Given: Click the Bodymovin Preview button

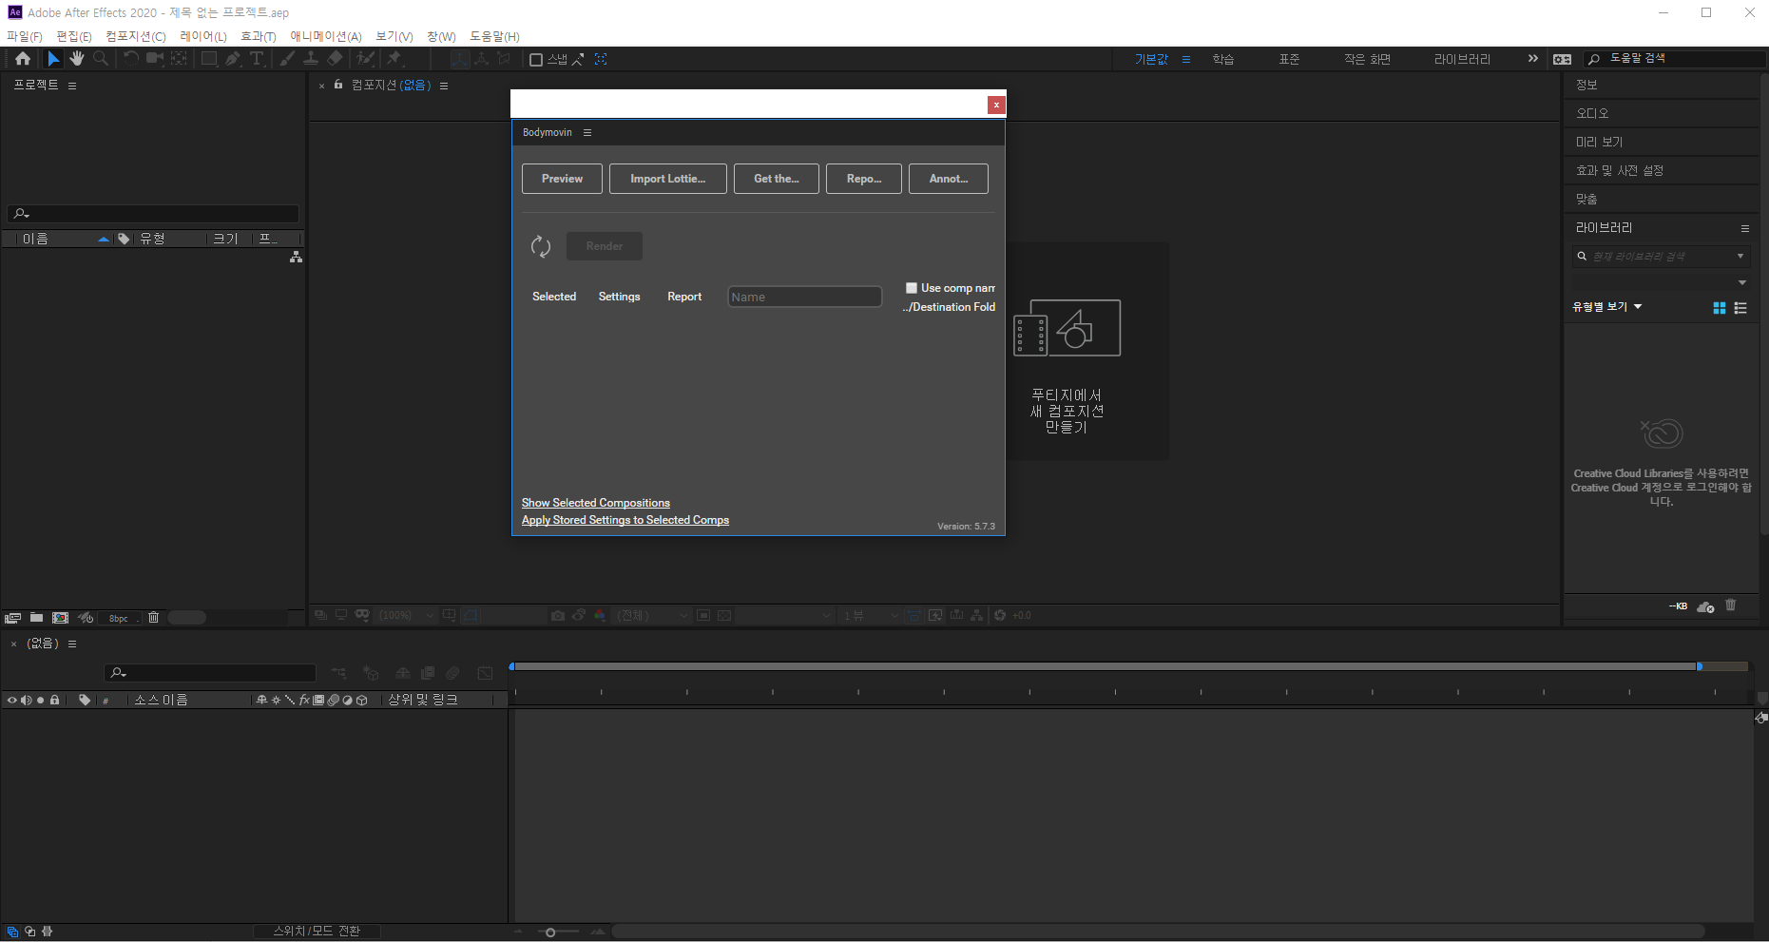Looking at the screenshot, I should (562, 179).
